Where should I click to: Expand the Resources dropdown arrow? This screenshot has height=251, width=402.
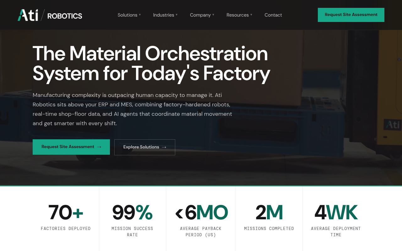pos(251,15)
